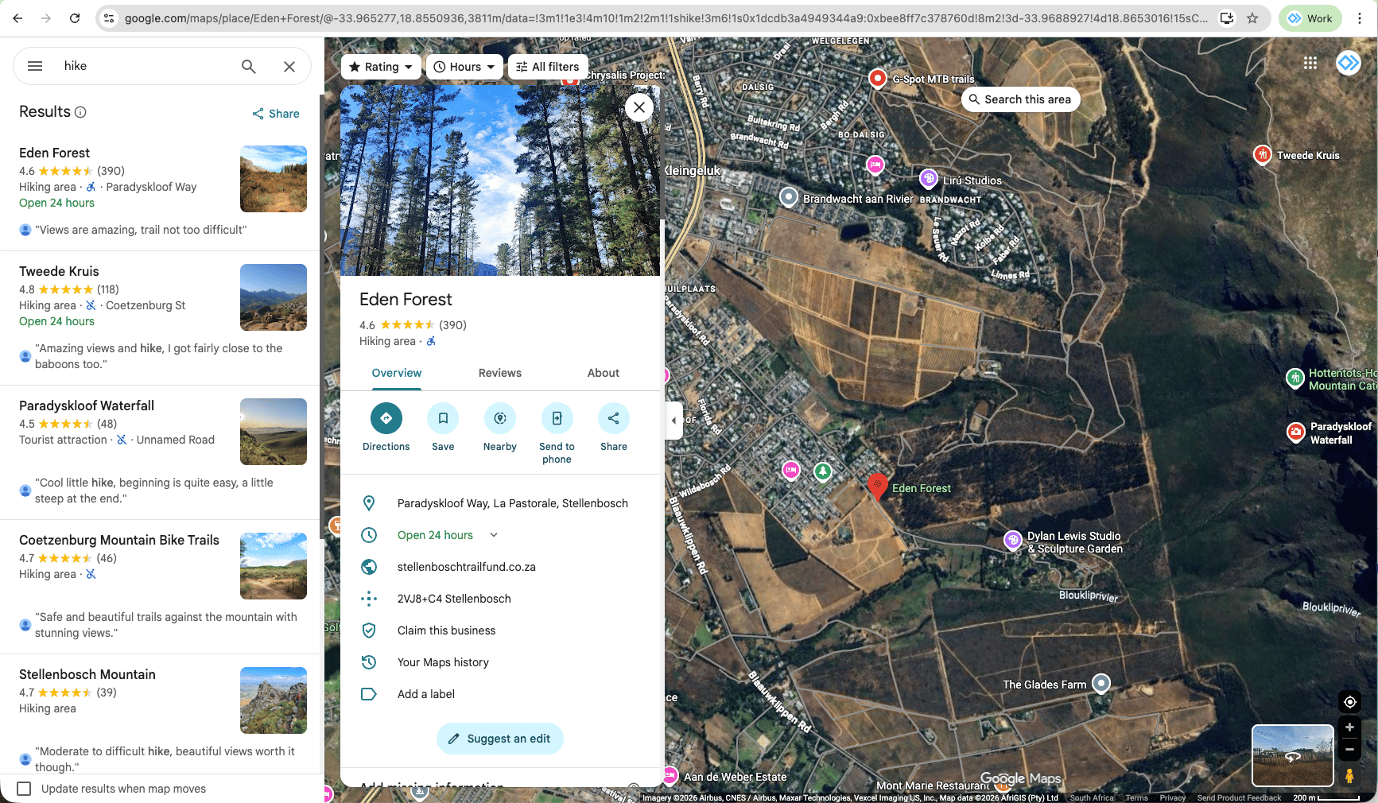Screen dimensions: 1378x803
Task: Select Lirú Studios map marker
Action: click(x=929, y=179)
